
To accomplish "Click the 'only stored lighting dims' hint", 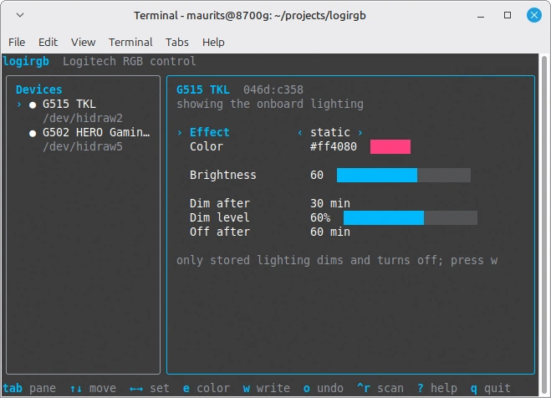I will pos(337,260).
